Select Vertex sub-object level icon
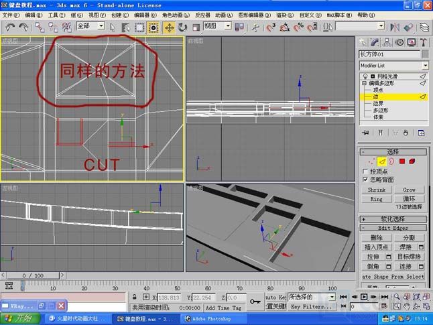This screenshot has width=433, height=325. point(371,161)
